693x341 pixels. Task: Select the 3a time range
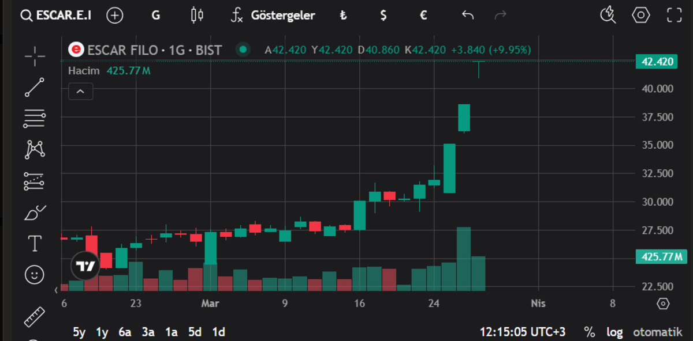(x=148, y=332)
